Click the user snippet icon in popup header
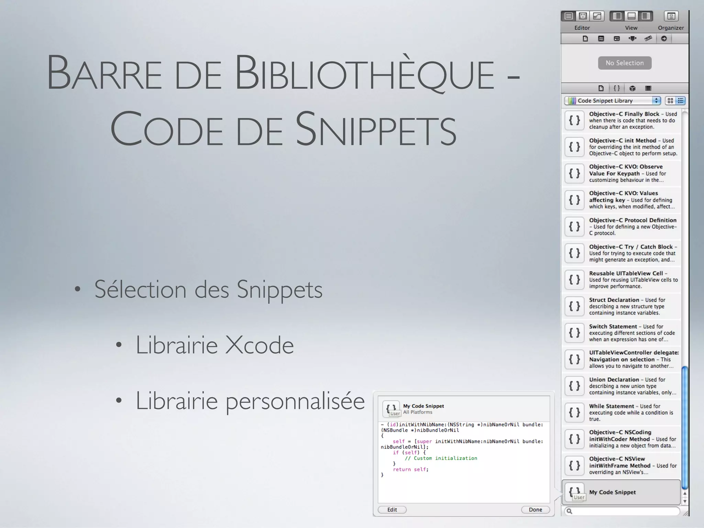This screenshot has height=528, width=704. [x=392, y=409]
